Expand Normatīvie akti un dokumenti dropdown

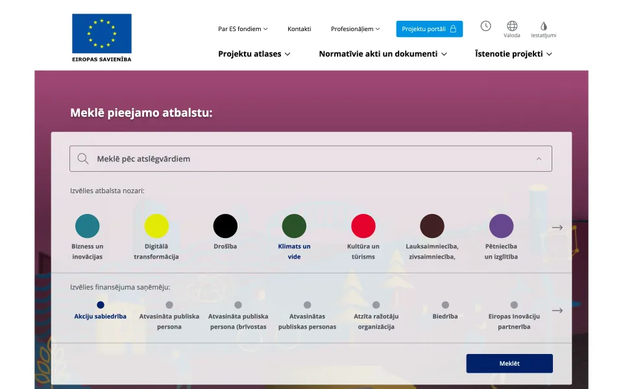point(383,54)
